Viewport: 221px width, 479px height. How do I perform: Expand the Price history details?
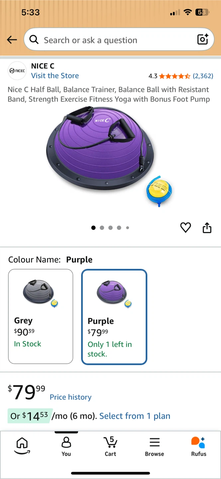tap(70, 397)
